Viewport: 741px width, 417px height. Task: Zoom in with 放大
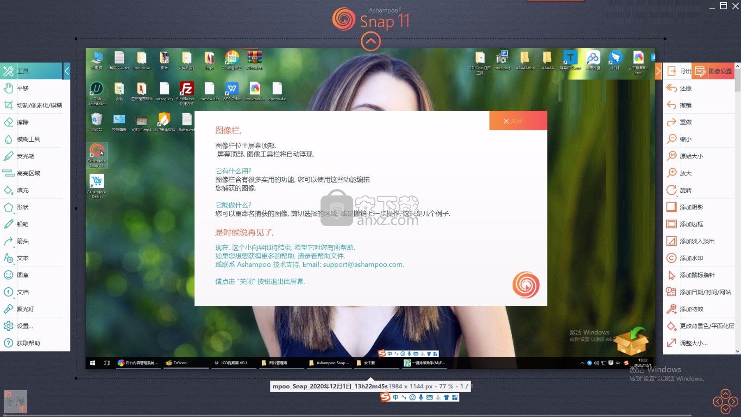click(699, 173)
